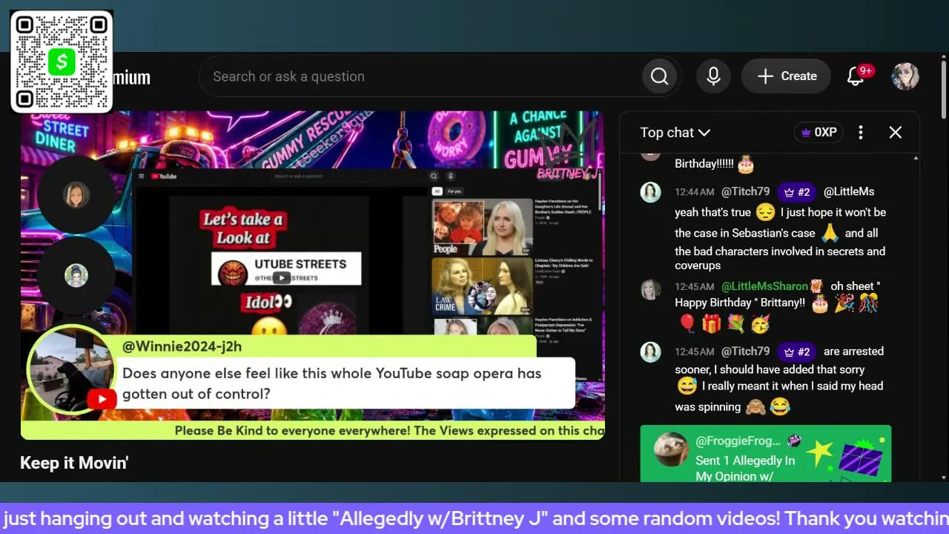Click the magnifier search button
This screenshot has height=534, width=949.
click(x=659, y=76)
